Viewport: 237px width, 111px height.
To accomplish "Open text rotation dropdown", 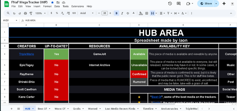I will point(184,13).
